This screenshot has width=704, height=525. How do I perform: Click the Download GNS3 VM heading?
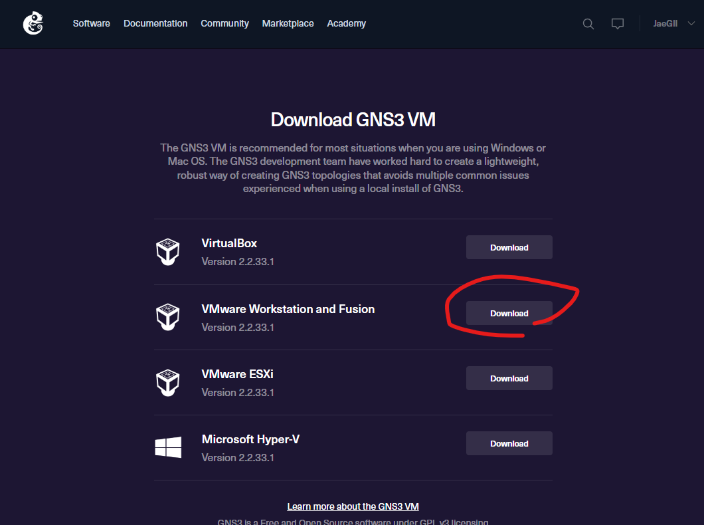[x=353, y=120]
